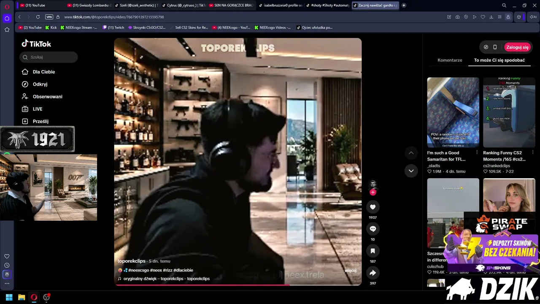Screen dimensions: 540x304
Task: Click Zaloguj się login button
Action: pos(517,47)
